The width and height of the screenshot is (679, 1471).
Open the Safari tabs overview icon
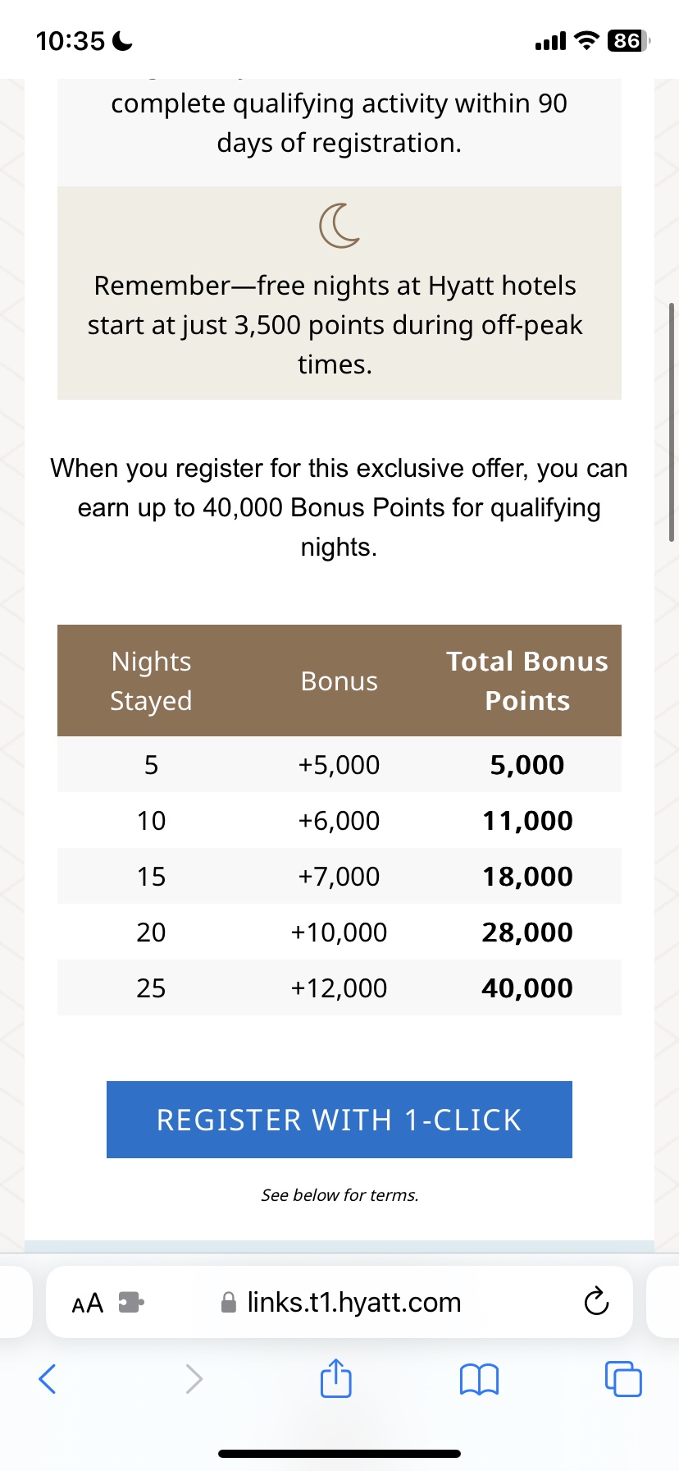622,1378
